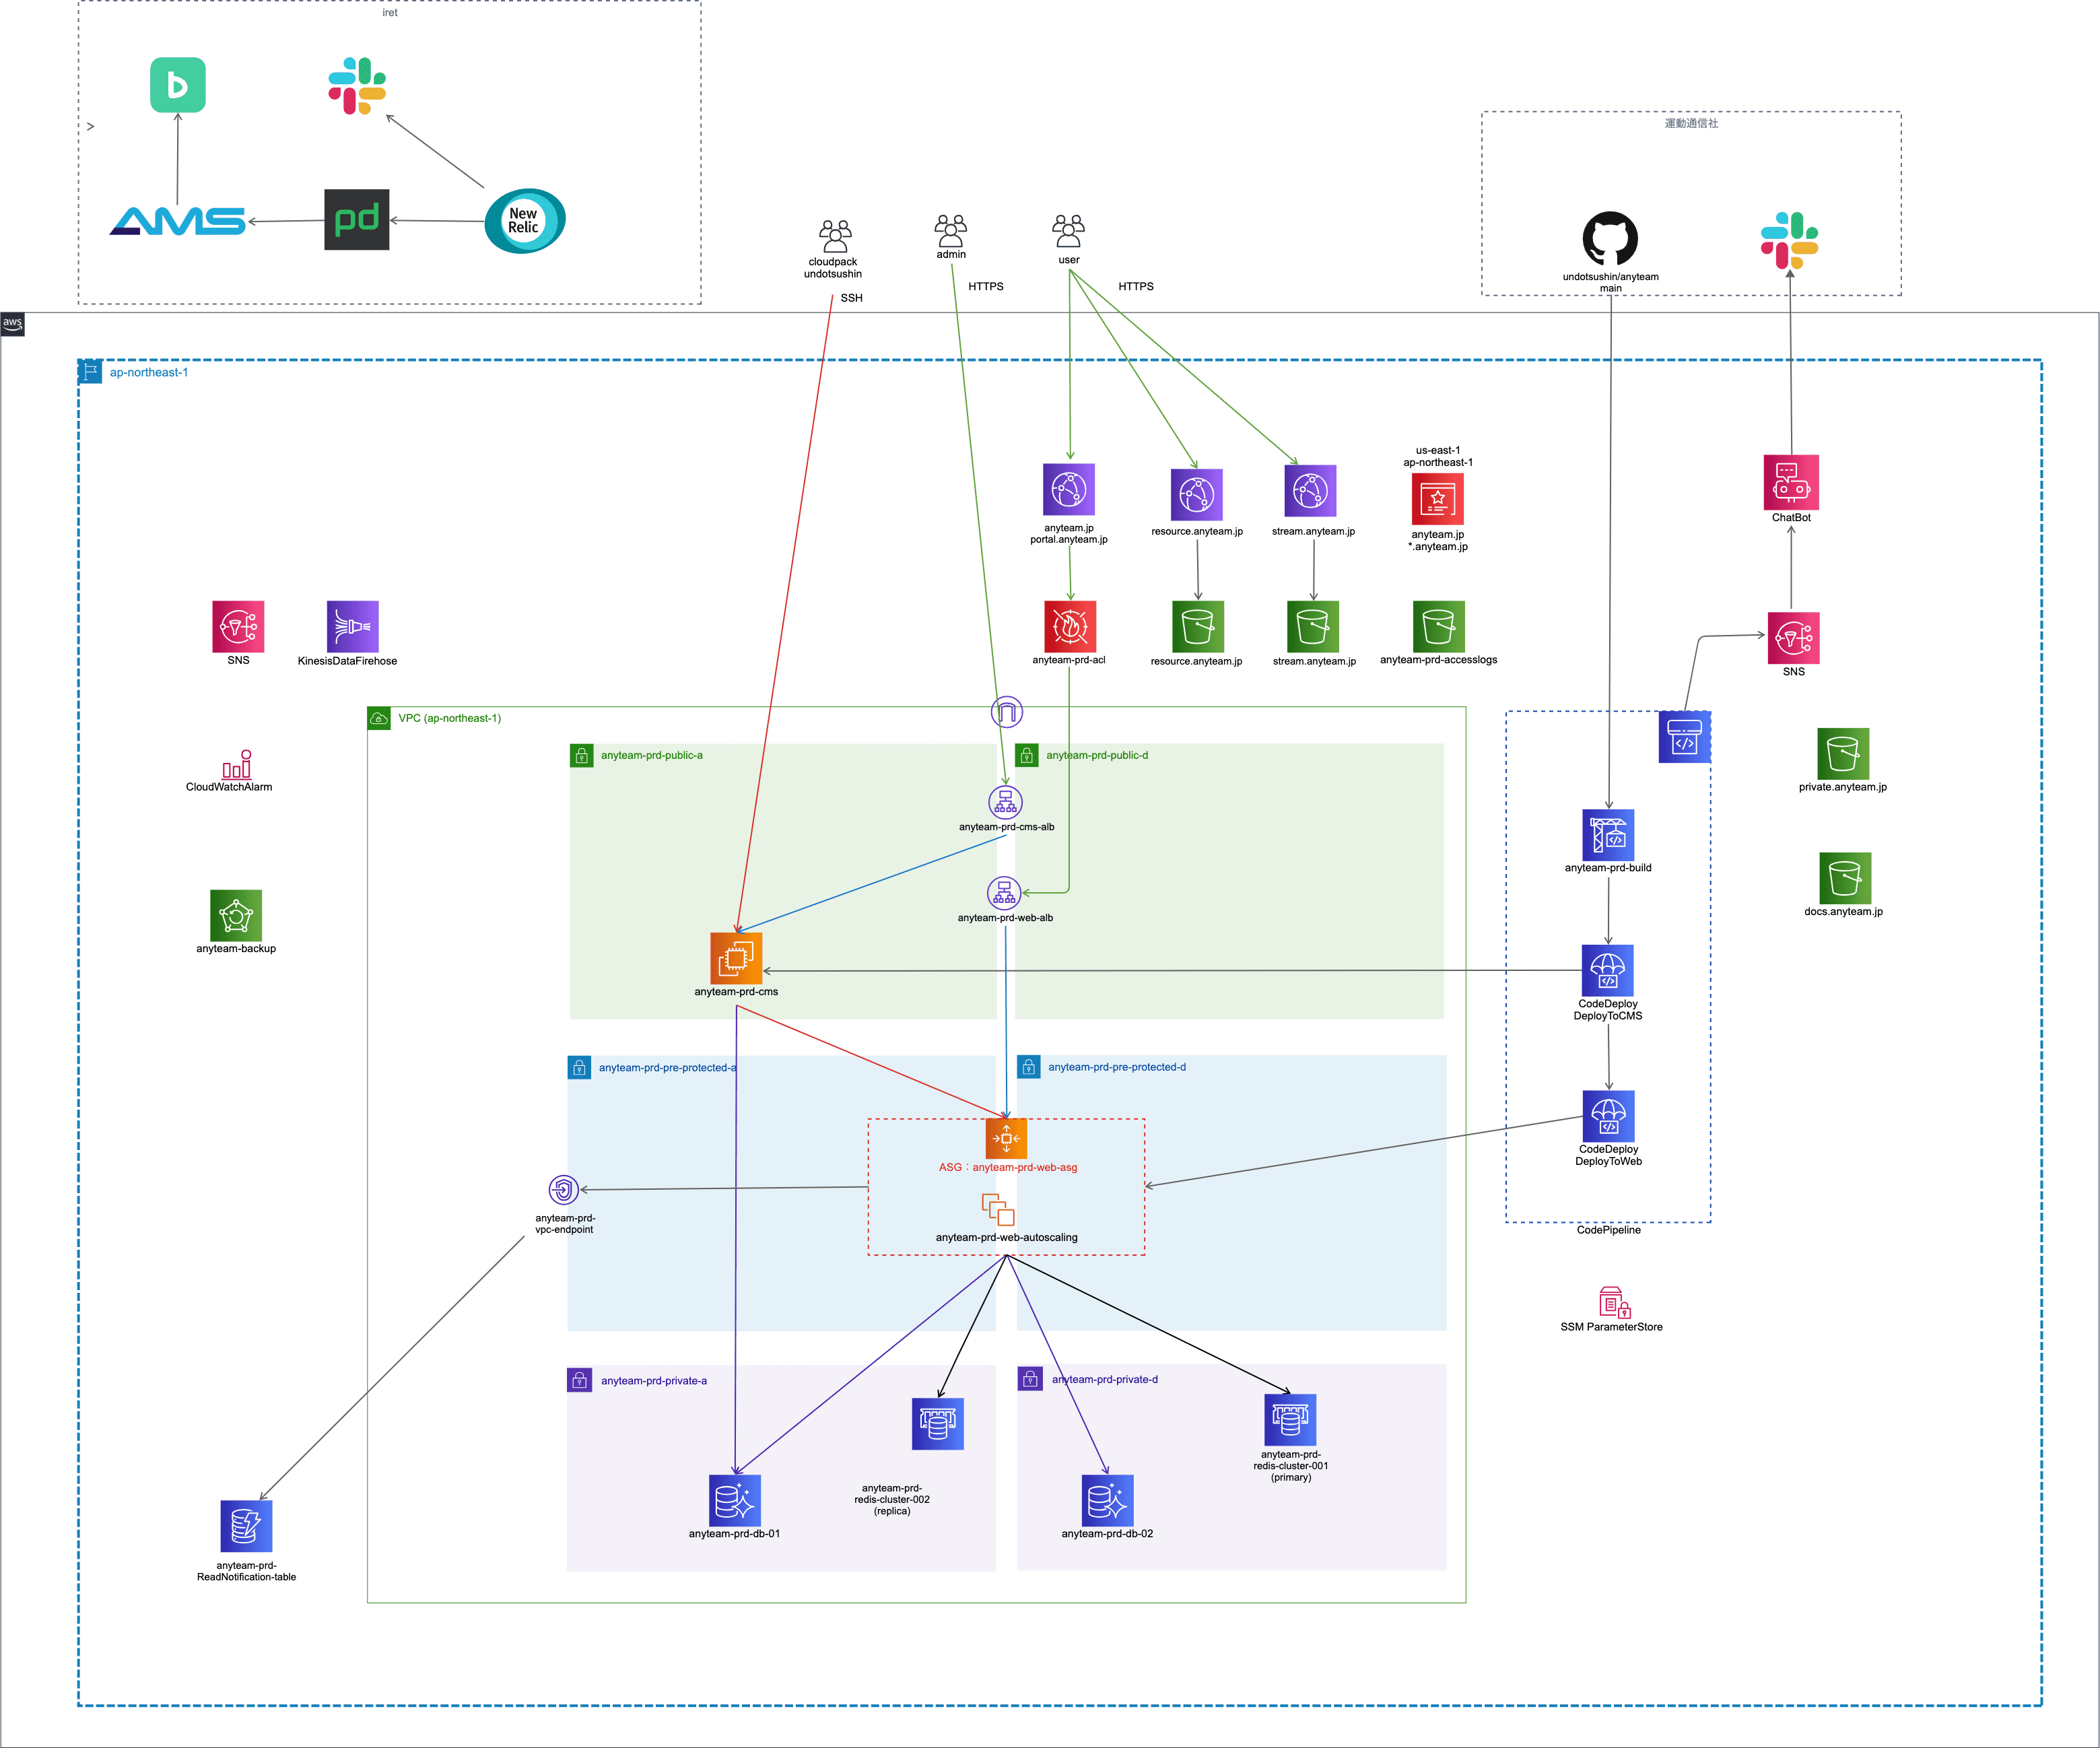Select the KinesisDataFirehose icon
2100x1748 pixels.
[x=353, y=626]
